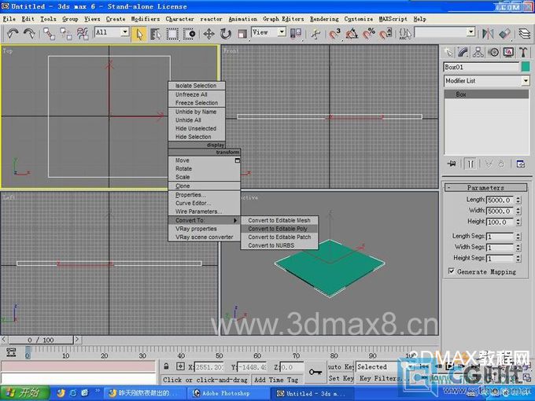Click the Length spinner arrows
Viewport: 535px width, 401px height.
point(518,200)
